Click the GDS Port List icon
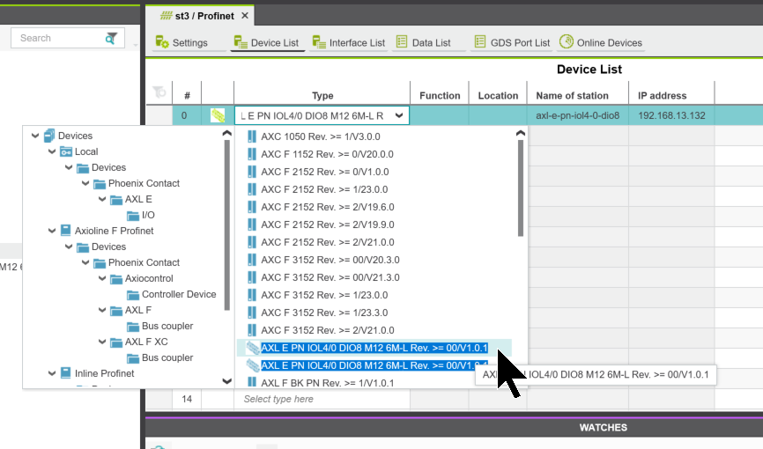 [x=480, y=42]
